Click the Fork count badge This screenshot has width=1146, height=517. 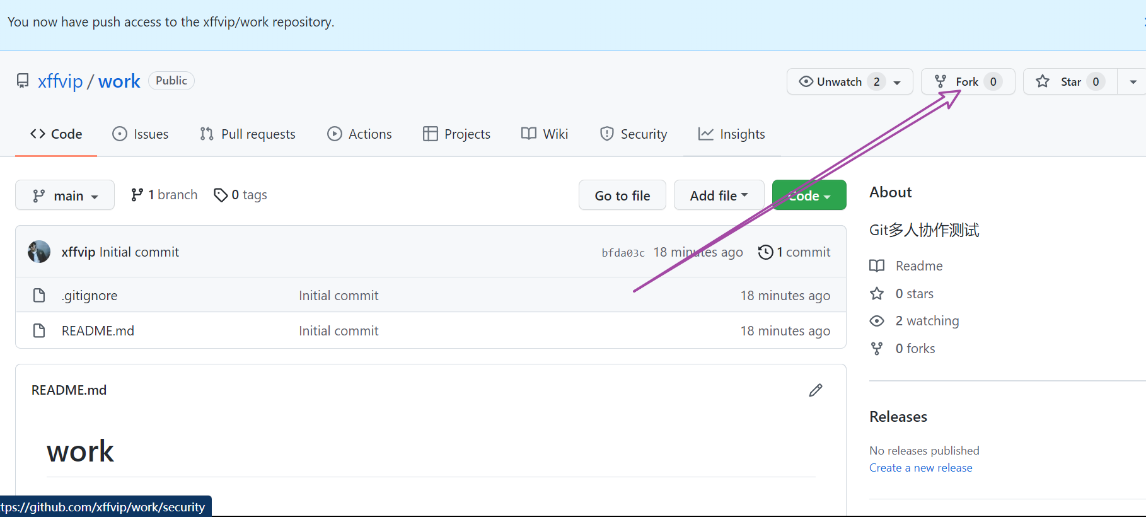coord(993,81)
